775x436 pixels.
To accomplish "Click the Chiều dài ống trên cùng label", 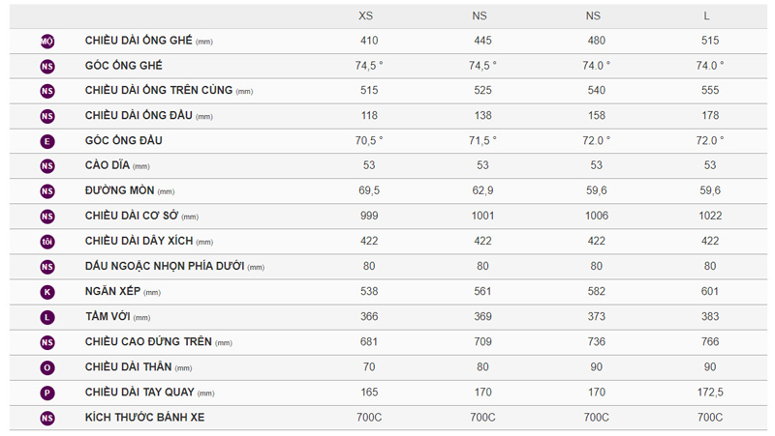I will [x=159, y=91].
